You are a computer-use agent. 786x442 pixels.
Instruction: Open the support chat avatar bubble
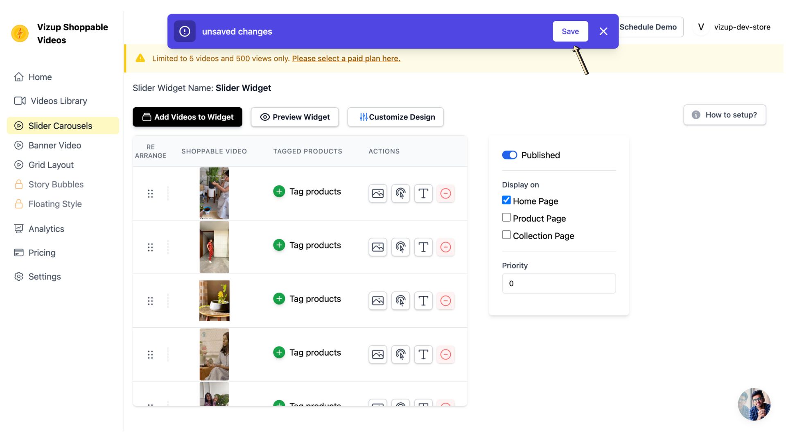(x=754, y=404)
